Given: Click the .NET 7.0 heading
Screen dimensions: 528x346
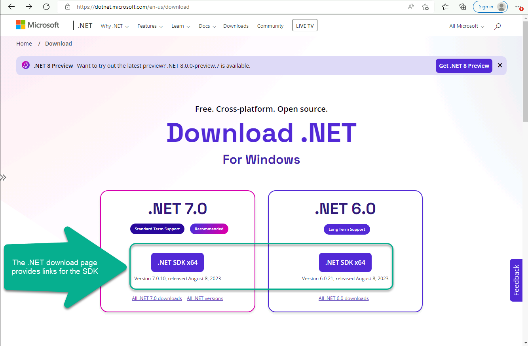Looking at the screenshot, I should (x=178, y=209).
